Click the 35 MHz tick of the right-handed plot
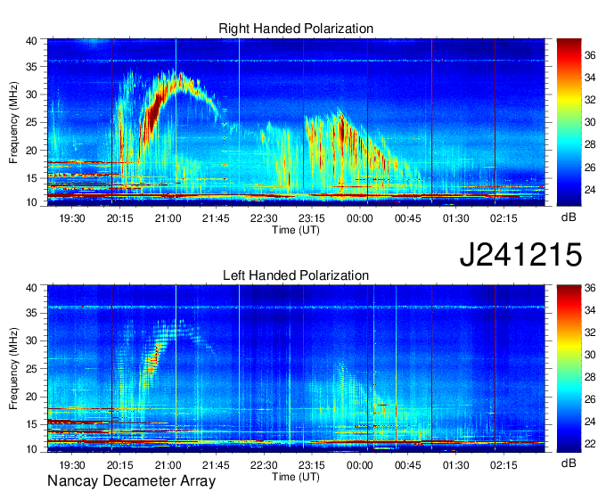This screenshot has height=492, width=606. click(32, 67)
